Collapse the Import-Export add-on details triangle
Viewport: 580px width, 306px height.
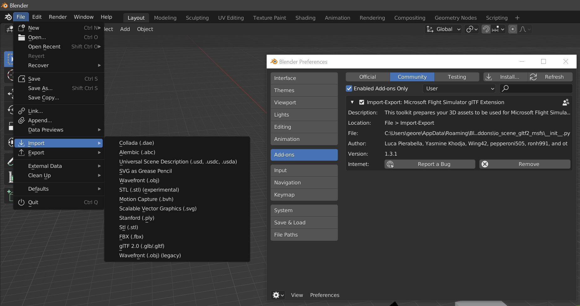[x=352, y=102]
